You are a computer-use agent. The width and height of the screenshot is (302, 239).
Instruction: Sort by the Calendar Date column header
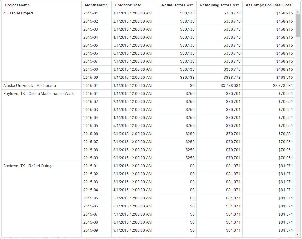pyautogui.click(x=128, y=5)
